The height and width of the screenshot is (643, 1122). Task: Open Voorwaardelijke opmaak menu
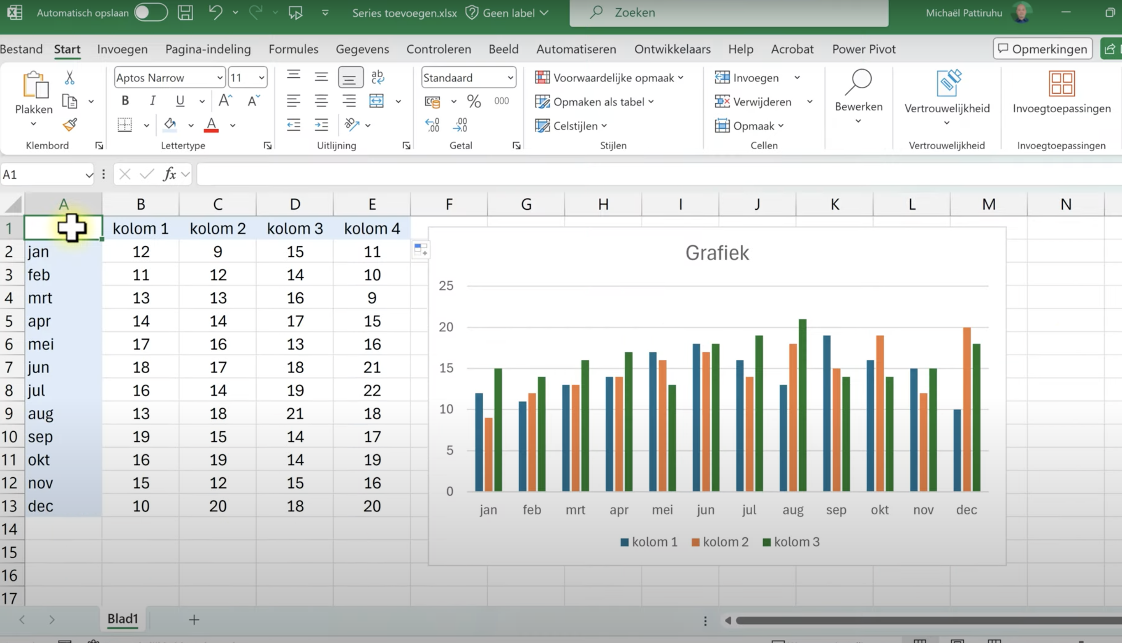[x=609, y=78]
